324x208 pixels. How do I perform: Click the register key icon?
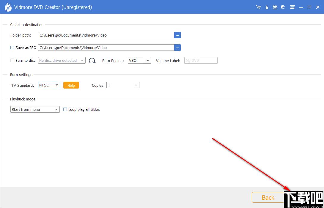tap(267, 7)
